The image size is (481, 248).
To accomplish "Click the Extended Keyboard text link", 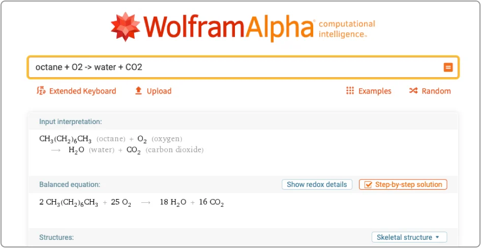I will 82,91.
